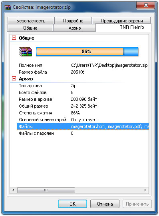This screenshot has width=159, height=216.
Task: Switch to the Архив tab
Action: [x=74, y=28]
